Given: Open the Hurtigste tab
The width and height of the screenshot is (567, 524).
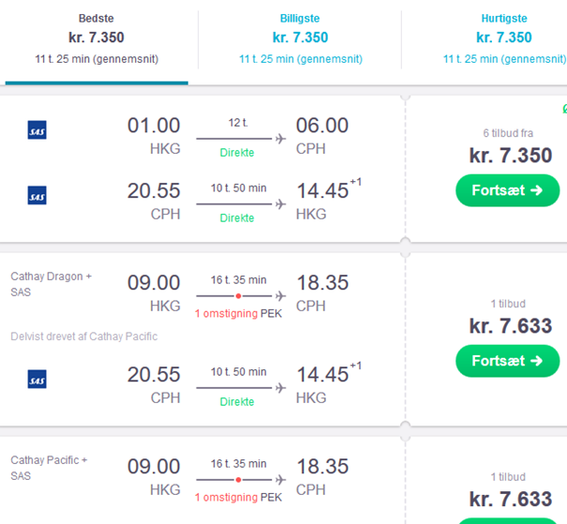Looking at the screenshot, I should click(x=503, y=39).
